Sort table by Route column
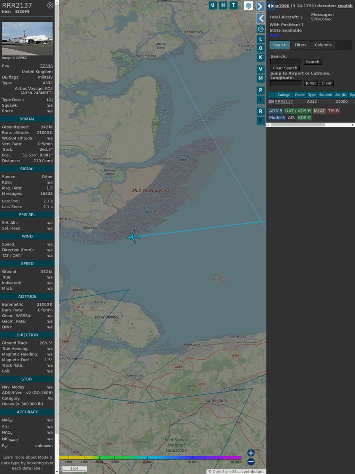The width and height of the screenshot is (355, 474). (x=300, y=95)
